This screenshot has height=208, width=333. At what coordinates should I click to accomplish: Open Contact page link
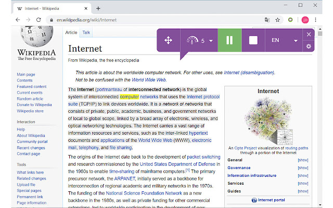pyautogui.click(x=29, y=154)
